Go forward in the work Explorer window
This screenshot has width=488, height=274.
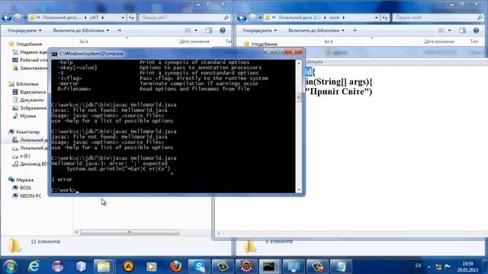click(252, 18)
